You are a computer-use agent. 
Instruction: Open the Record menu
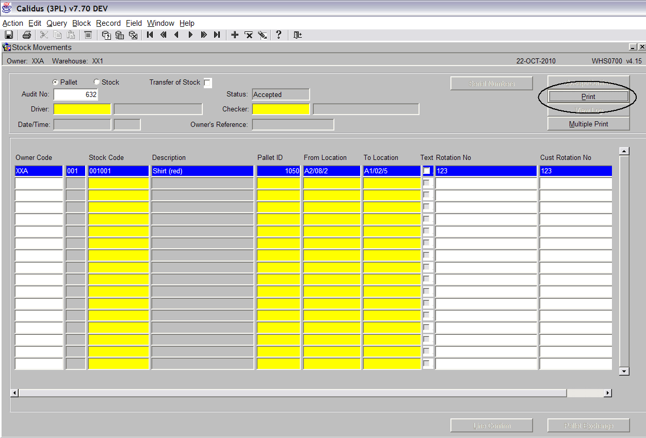108,23
